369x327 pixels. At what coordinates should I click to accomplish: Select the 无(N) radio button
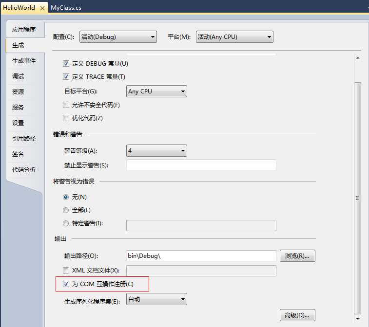(66, 197)
